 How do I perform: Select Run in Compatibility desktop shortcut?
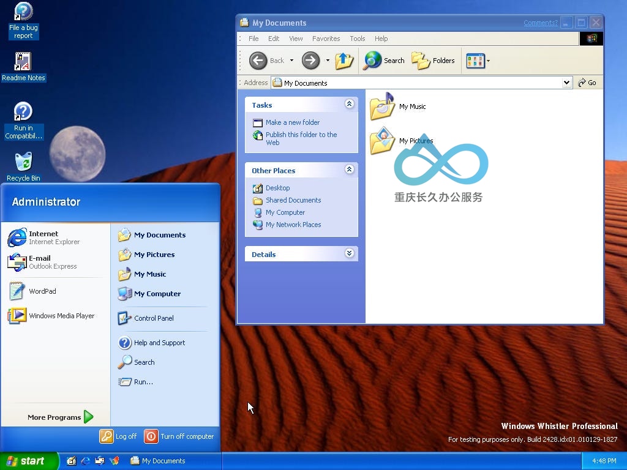tap(23, 121)
